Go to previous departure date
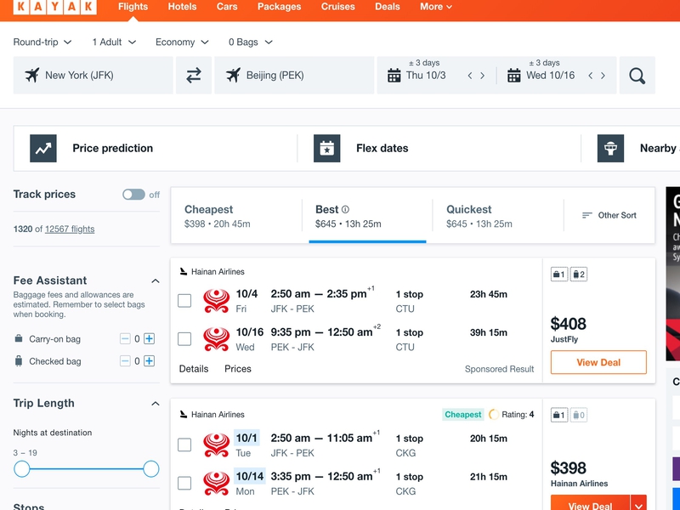Image resolution: width=680 pixels, height=510 pixels. (x=470, y=76)
